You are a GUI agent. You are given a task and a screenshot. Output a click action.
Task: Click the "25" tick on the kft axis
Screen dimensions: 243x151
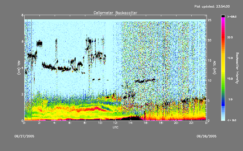[x=210, y=20]
